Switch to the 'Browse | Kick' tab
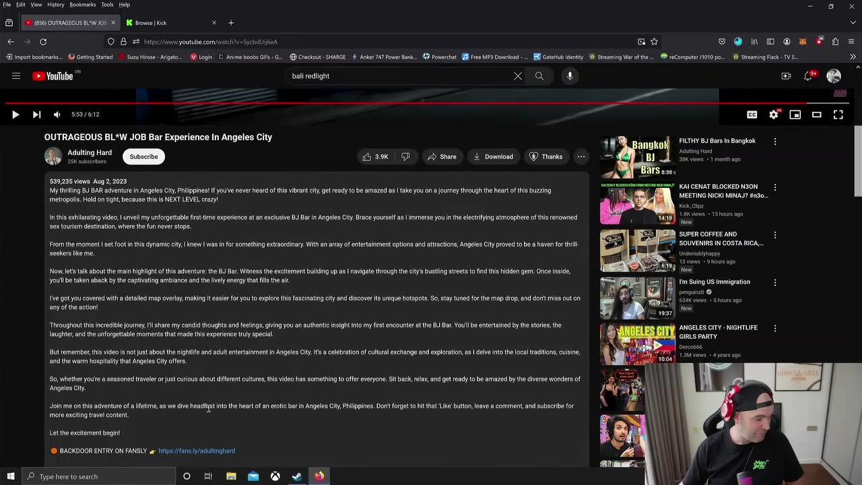Viewport: 862px width, 485px height. click(172, 23)
